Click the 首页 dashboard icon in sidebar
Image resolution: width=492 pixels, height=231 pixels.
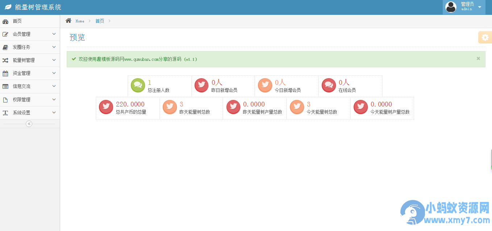(x=5, y=21)
